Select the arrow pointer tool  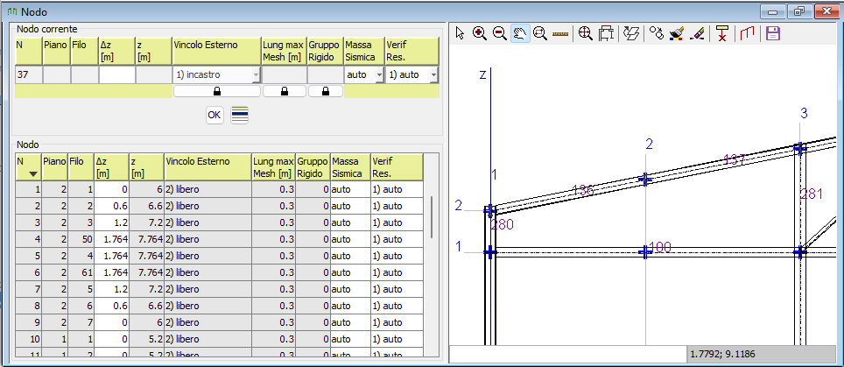click(461, 33)
